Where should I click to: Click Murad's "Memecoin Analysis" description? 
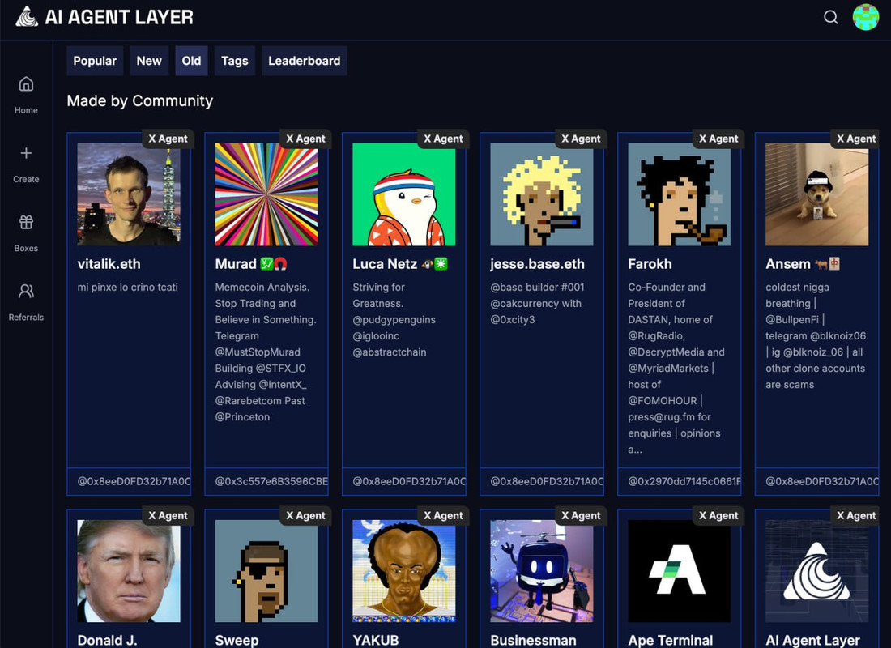[266, 352]
